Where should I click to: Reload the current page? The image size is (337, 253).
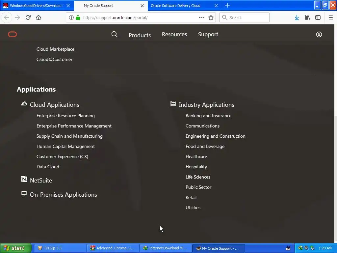coord(28,17)
